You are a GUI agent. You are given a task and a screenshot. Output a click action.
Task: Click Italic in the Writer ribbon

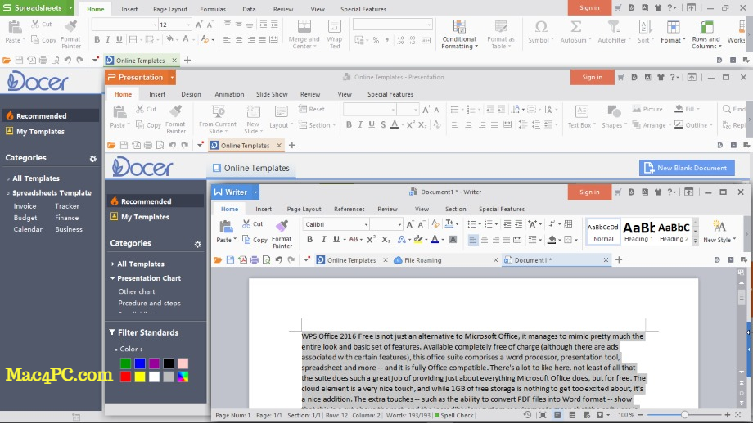point(323,239)
